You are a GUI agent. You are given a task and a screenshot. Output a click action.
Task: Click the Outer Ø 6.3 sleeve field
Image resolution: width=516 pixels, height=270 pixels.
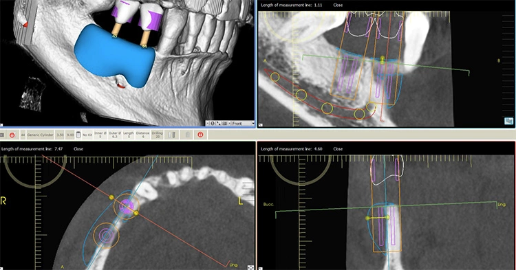(115, 135)
